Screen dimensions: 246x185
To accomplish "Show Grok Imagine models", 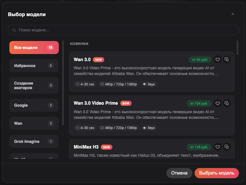I will click(34, 141).
